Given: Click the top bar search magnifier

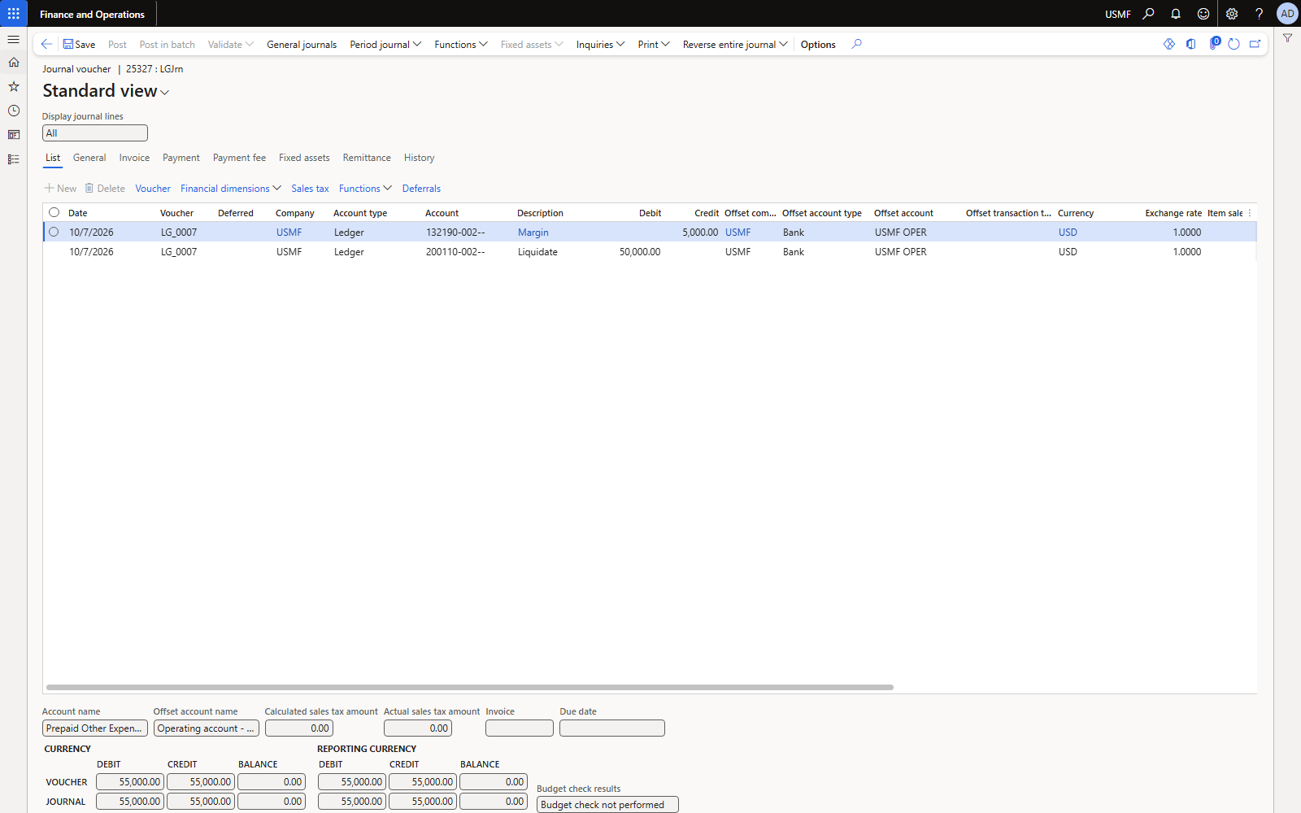Looking at the screenshot, I should [x=1148, y=14].
